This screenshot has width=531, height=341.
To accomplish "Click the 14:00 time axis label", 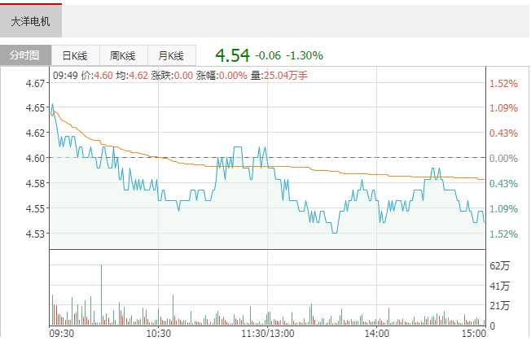I will [376, 333].
